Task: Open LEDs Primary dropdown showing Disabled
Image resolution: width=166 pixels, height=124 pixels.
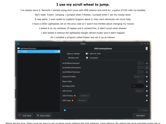Action: pos(85,96)
